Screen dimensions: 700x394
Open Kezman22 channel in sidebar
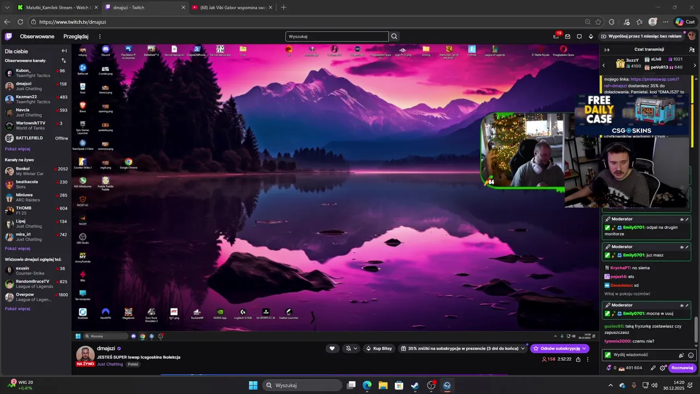pyautogui.click(x=36, y=99)
